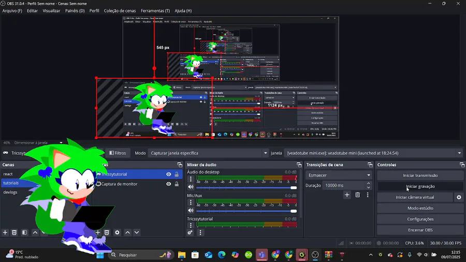466x262 pixels.
Task: Click Iniciar gravação button
Action: click(x=420, y=186)
